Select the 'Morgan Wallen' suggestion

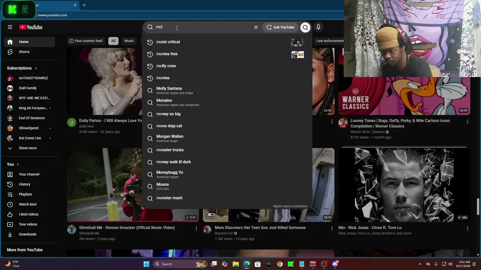pos(227,138)
